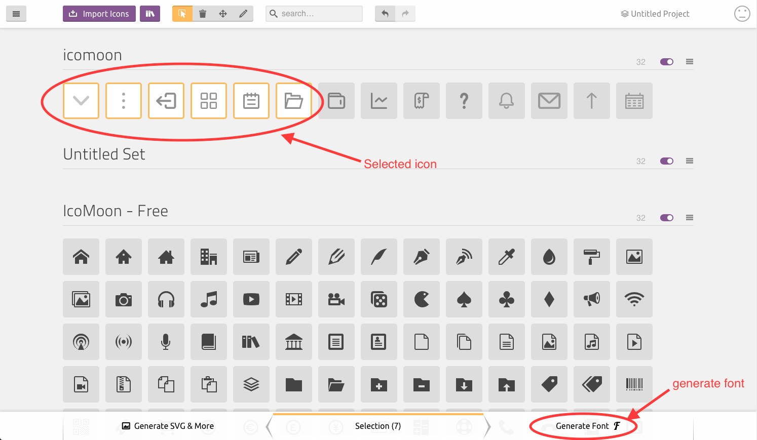Select the droplet icon
Image resolution: width=757 pixels, height=440 pixels.
(x=549, y=257)
